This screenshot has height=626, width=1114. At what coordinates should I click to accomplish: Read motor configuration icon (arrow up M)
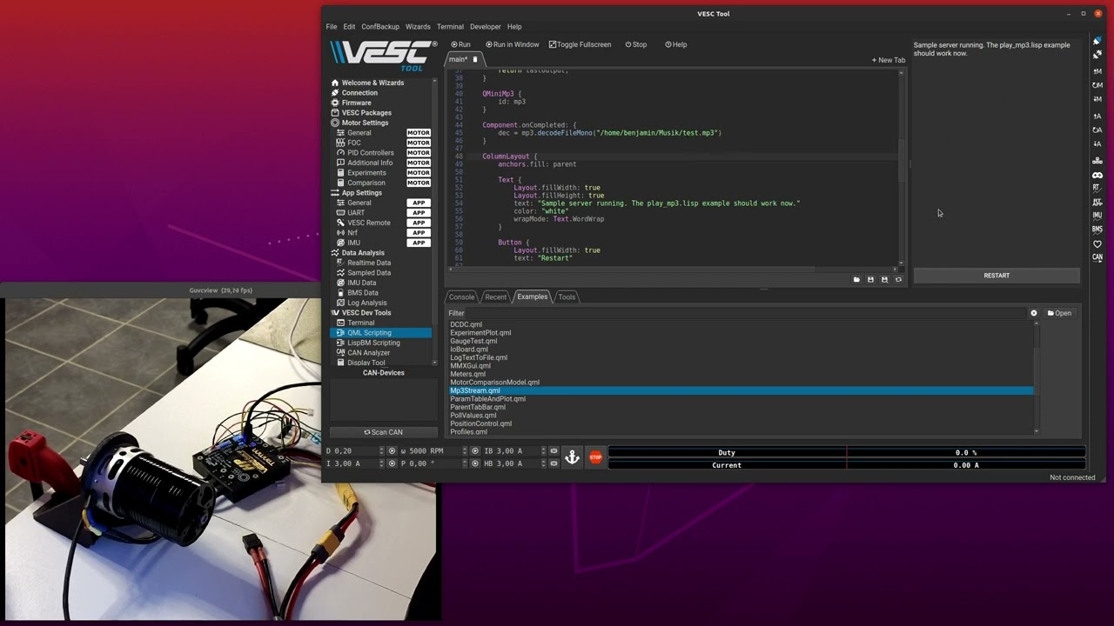[x=1097, y=70]
